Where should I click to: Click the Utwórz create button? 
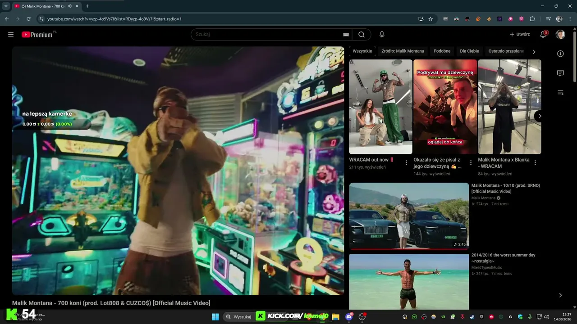point(520,35)
